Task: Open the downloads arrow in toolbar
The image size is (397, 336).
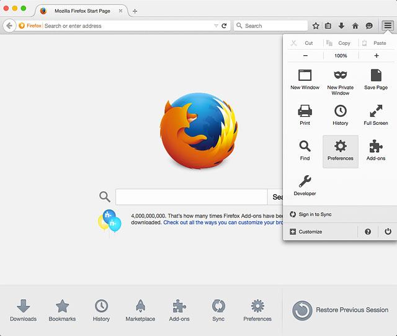Action: [x=341, y=25]
